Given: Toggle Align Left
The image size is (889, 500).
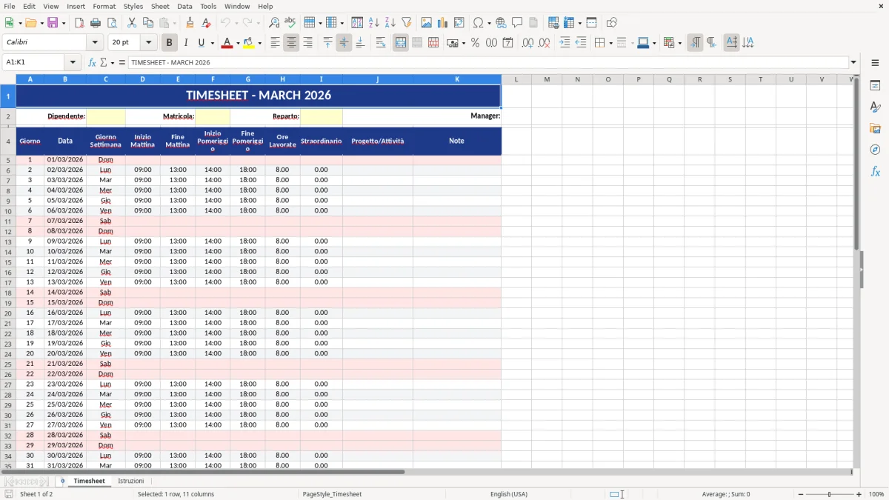Looking at the screenshot, I should 275,43.
